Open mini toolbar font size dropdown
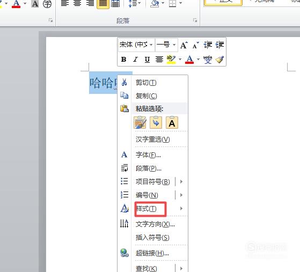300x272 pixels. tap(174, 45)
